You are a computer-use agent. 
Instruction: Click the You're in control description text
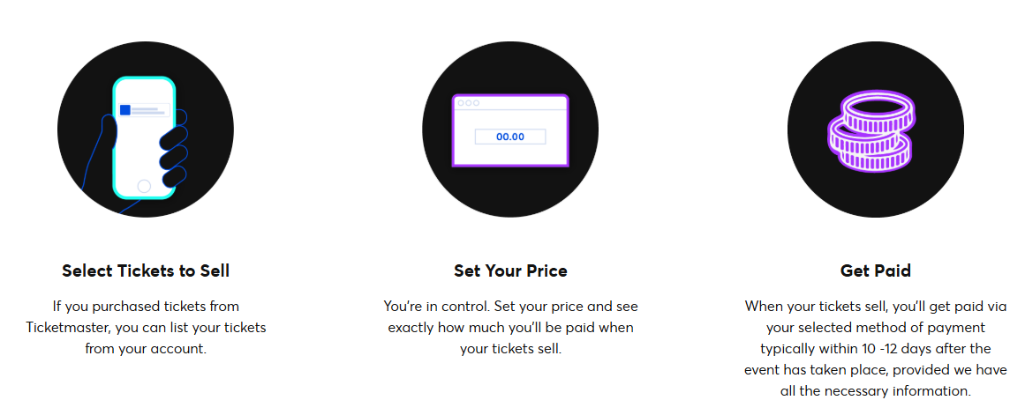tap(510, 327)
